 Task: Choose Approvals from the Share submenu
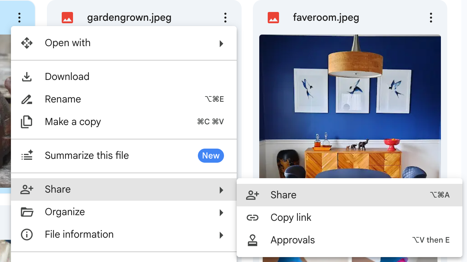(x=292, y=240)
